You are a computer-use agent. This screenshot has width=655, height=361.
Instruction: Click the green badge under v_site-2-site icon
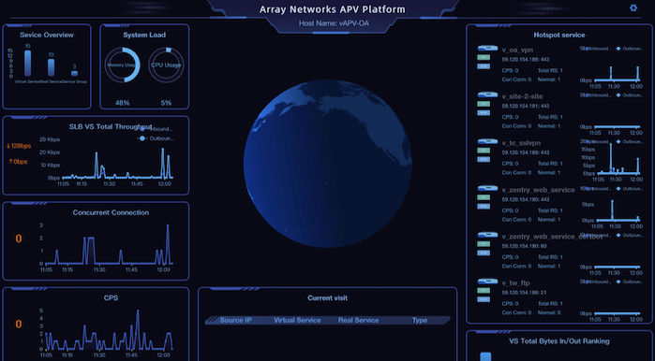484,104
